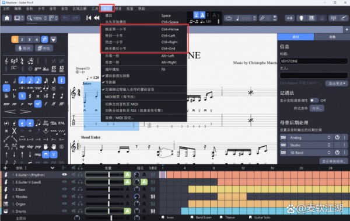This screenshot has width=350, height=221.
Task: Toggle the concert tone Off switch
Action: (314, 101)
